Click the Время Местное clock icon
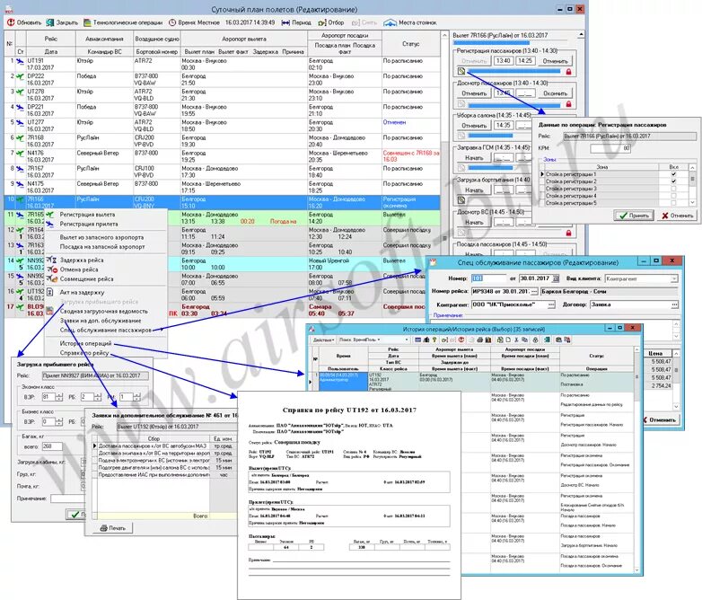The height and width of the screenshot is (600, 702). (x=172, y=22)
